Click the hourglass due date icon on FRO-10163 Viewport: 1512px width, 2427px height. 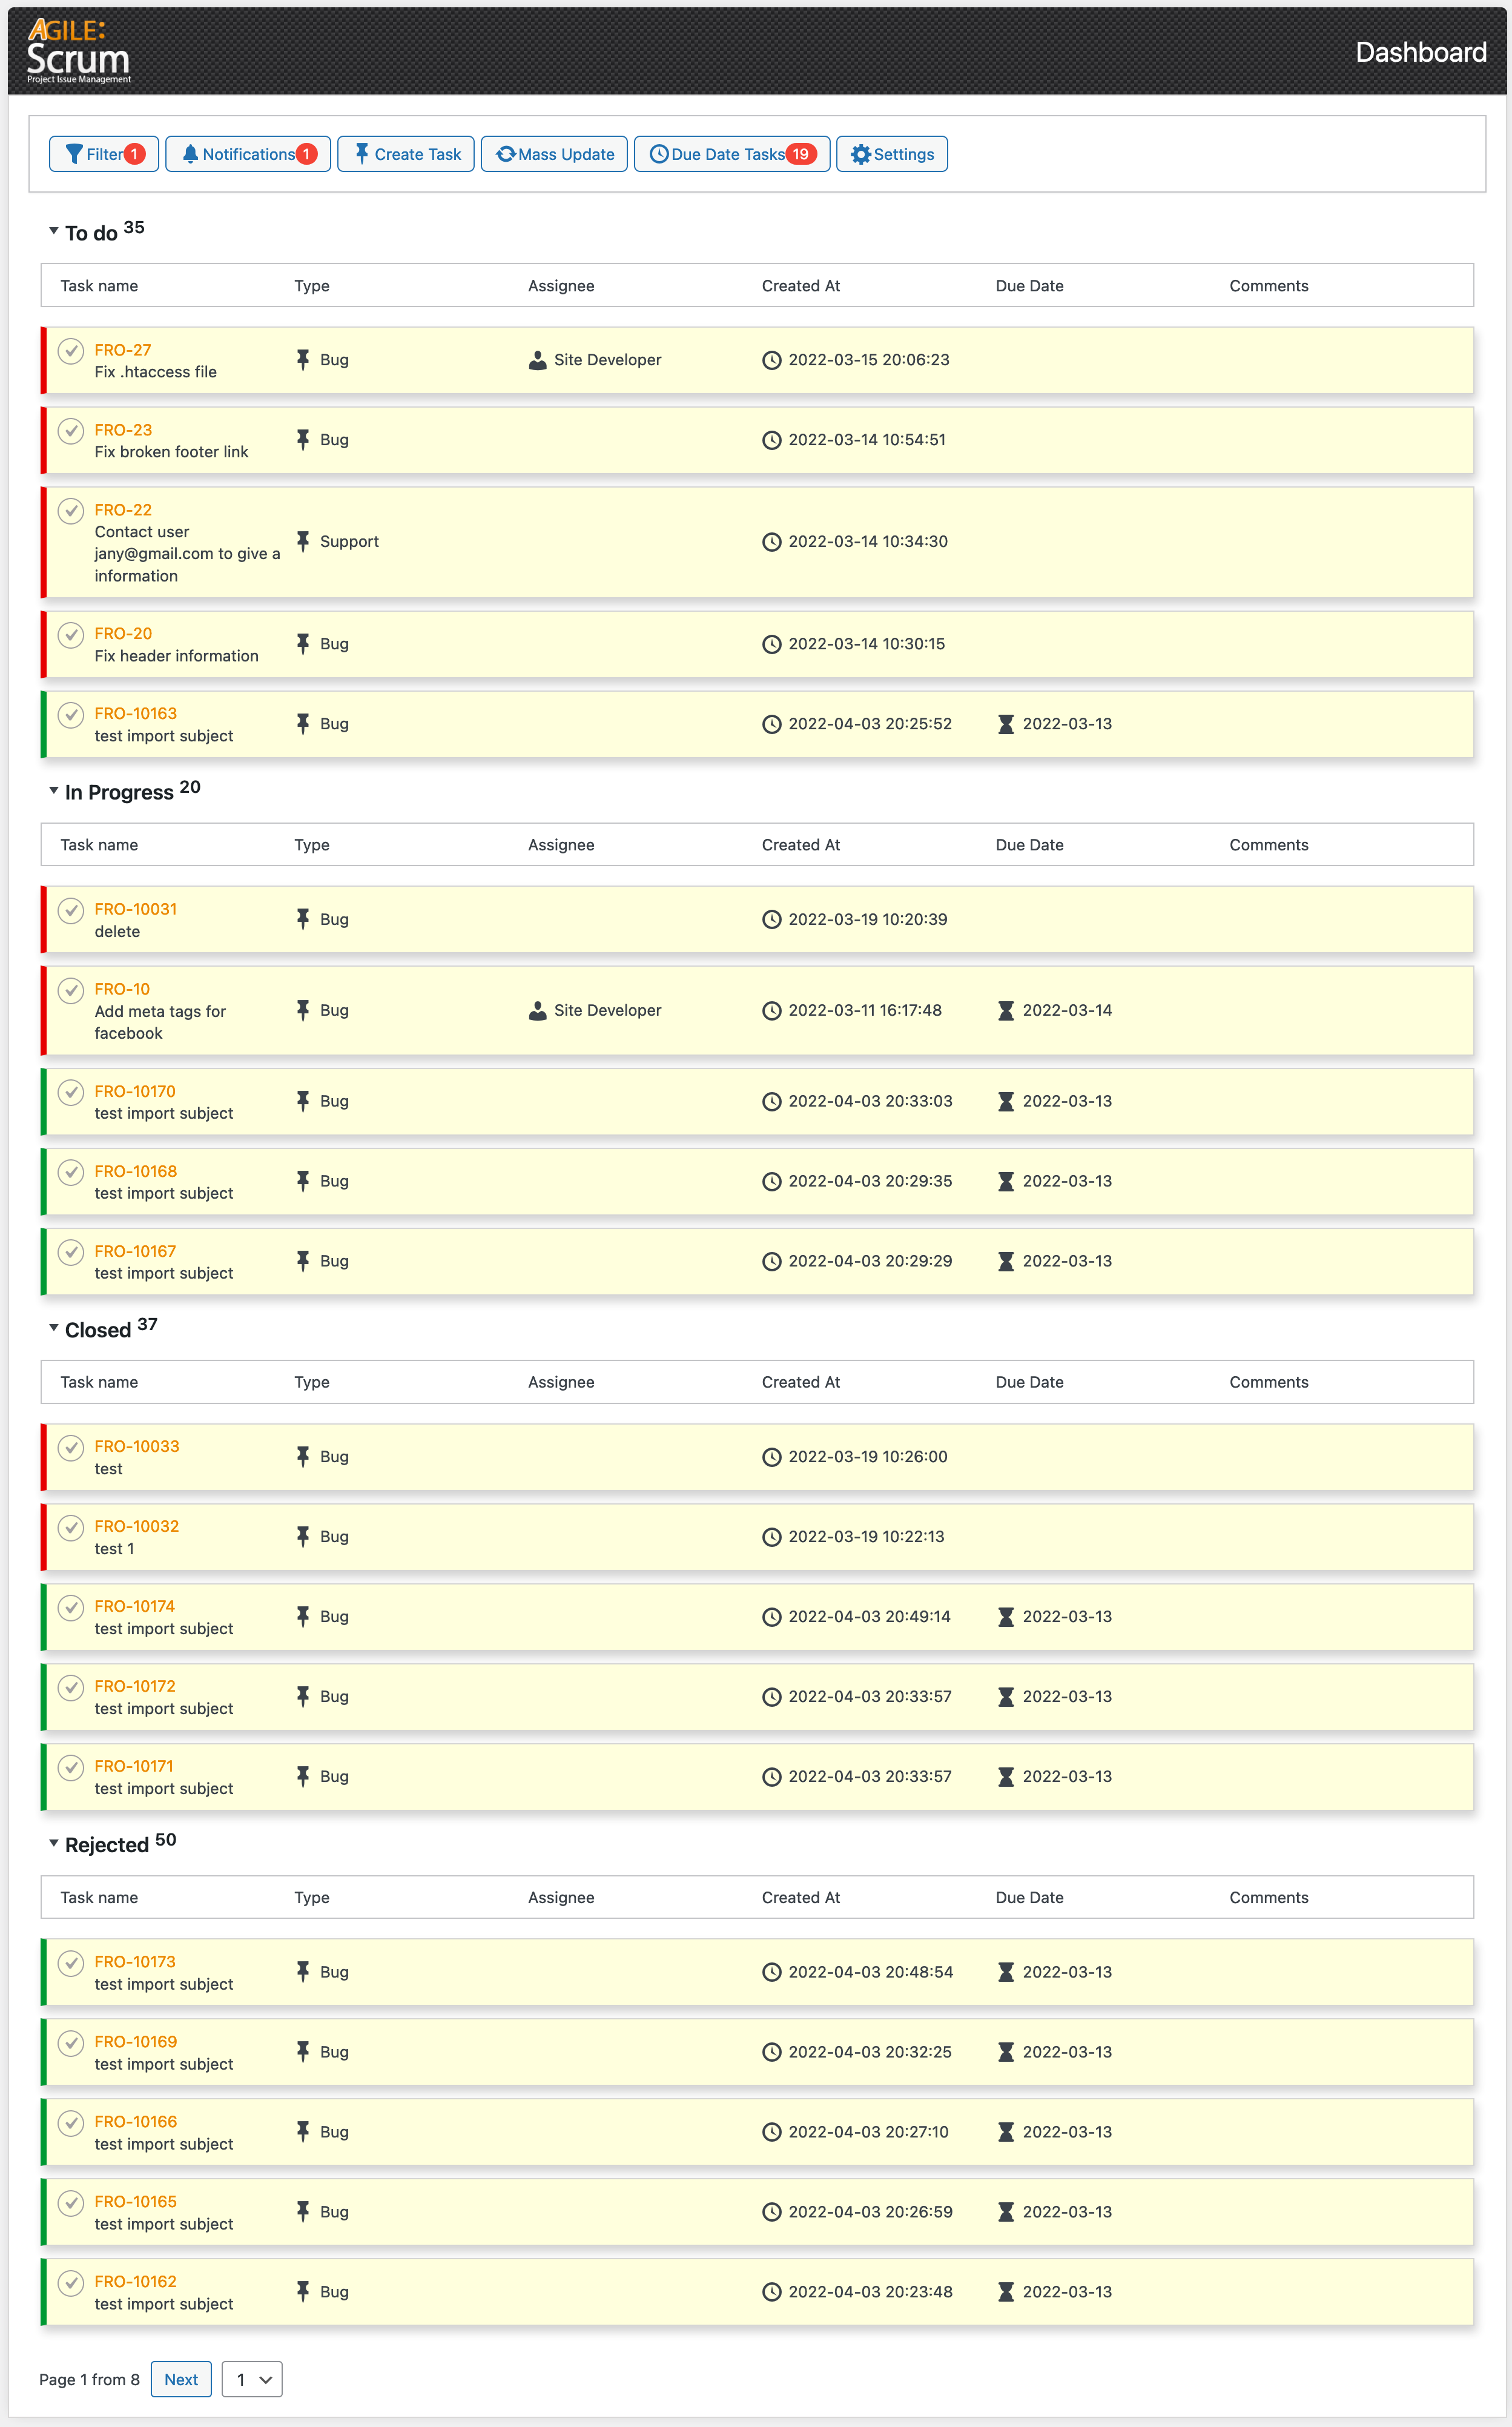coord(1005,723)
